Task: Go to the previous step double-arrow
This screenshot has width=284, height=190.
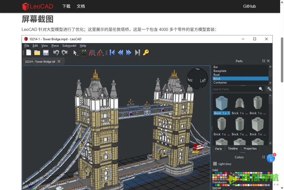Action: (120, 53)
